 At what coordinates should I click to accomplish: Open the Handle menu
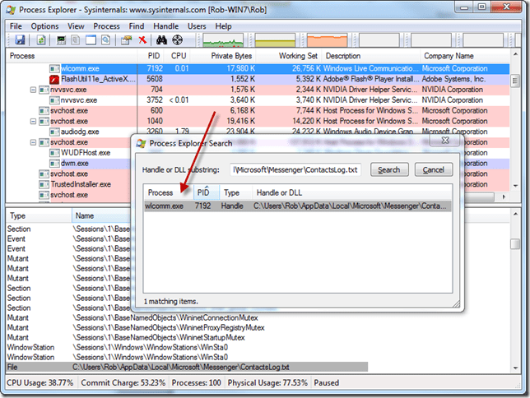(x=165, y=26)
